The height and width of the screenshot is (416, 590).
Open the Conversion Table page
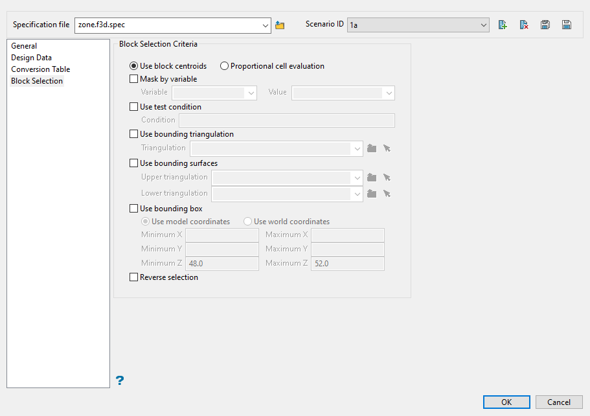[x=40, y=69]
